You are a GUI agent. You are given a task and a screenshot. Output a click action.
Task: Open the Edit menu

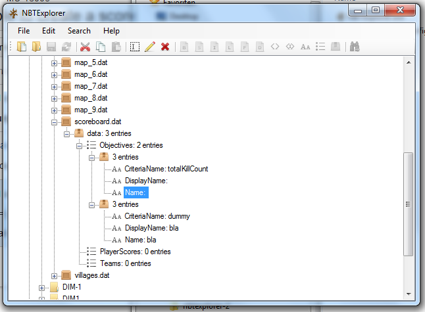(49, 31)
